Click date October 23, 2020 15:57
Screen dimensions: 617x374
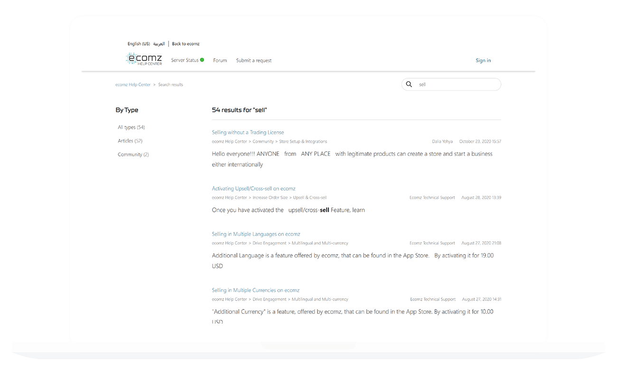pyautogui.click(x=480, y=141)
